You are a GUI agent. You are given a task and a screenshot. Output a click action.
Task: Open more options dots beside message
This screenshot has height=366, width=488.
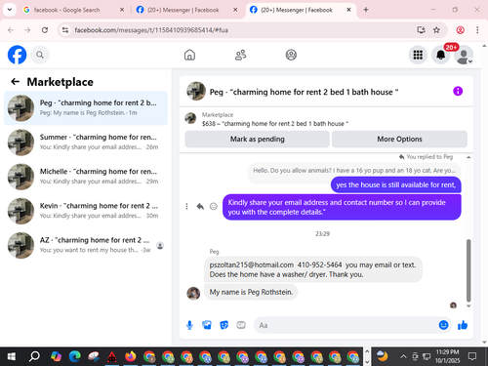[x=186, y=206]
